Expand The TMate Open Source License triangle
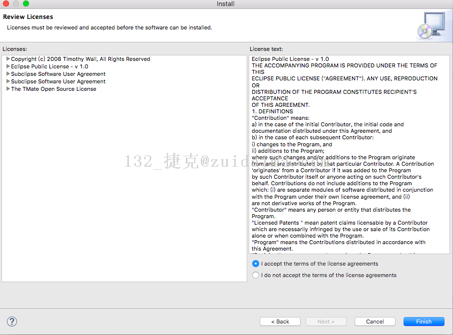Viewport: 453px width, 335px height. point(8,89)
